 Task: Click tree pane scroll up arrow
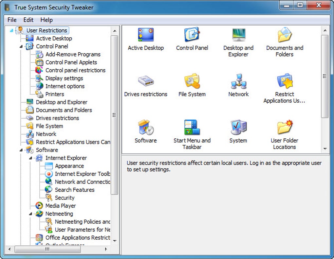(x=115, y=31)
